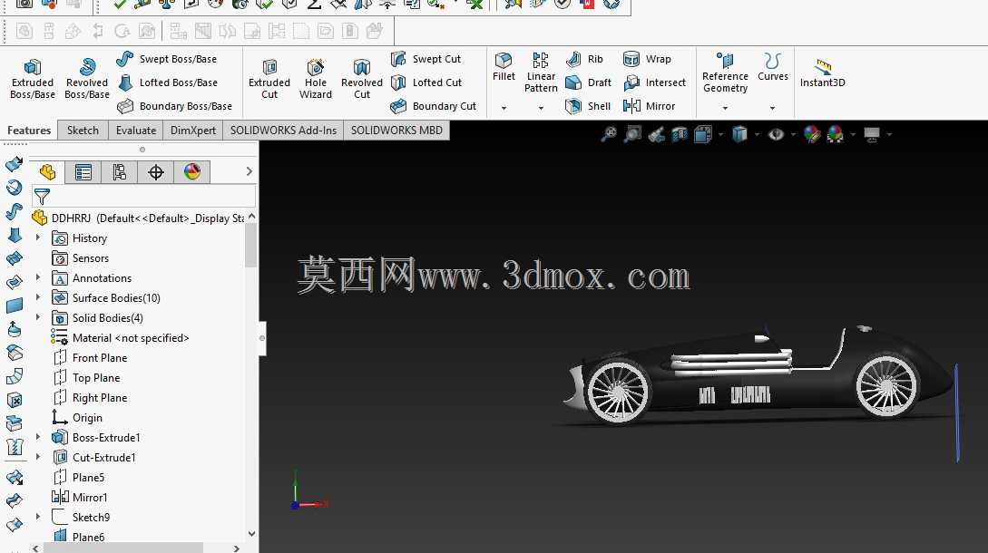Select the Mirror feature in ribbon
988x553 pixels.
(649, 106)
